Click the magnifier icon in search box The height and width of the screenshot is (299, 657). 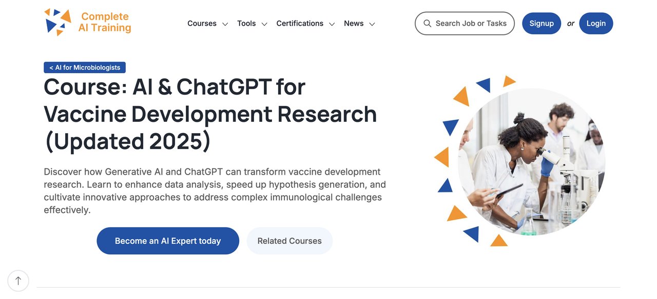[427, 24]
